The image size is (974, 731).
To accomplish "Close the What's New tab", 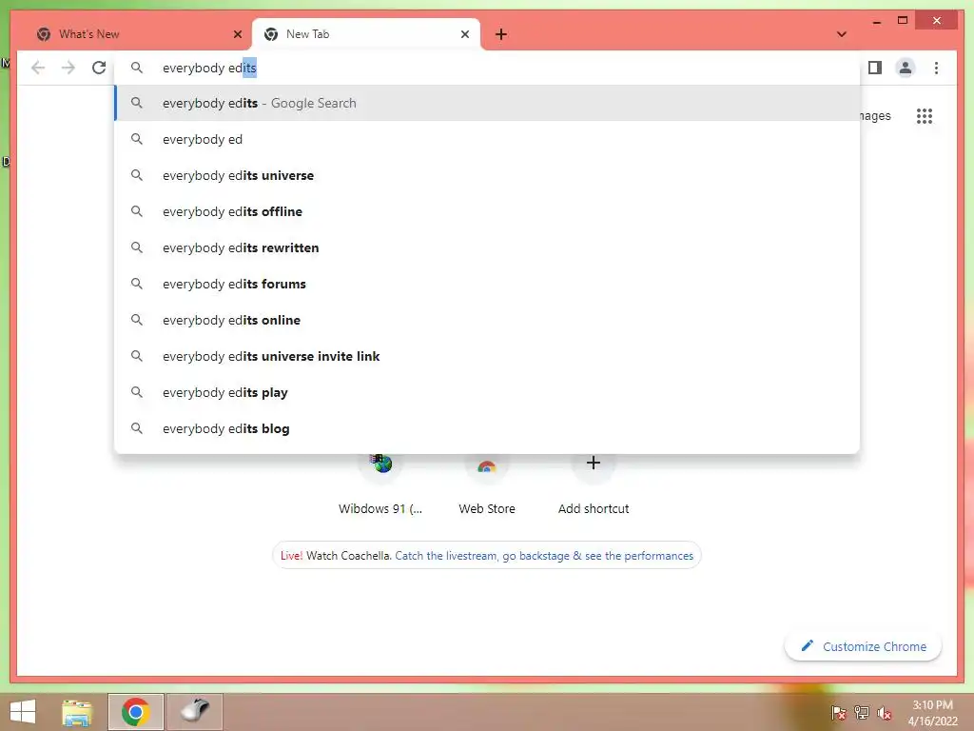I will point(237,34).
